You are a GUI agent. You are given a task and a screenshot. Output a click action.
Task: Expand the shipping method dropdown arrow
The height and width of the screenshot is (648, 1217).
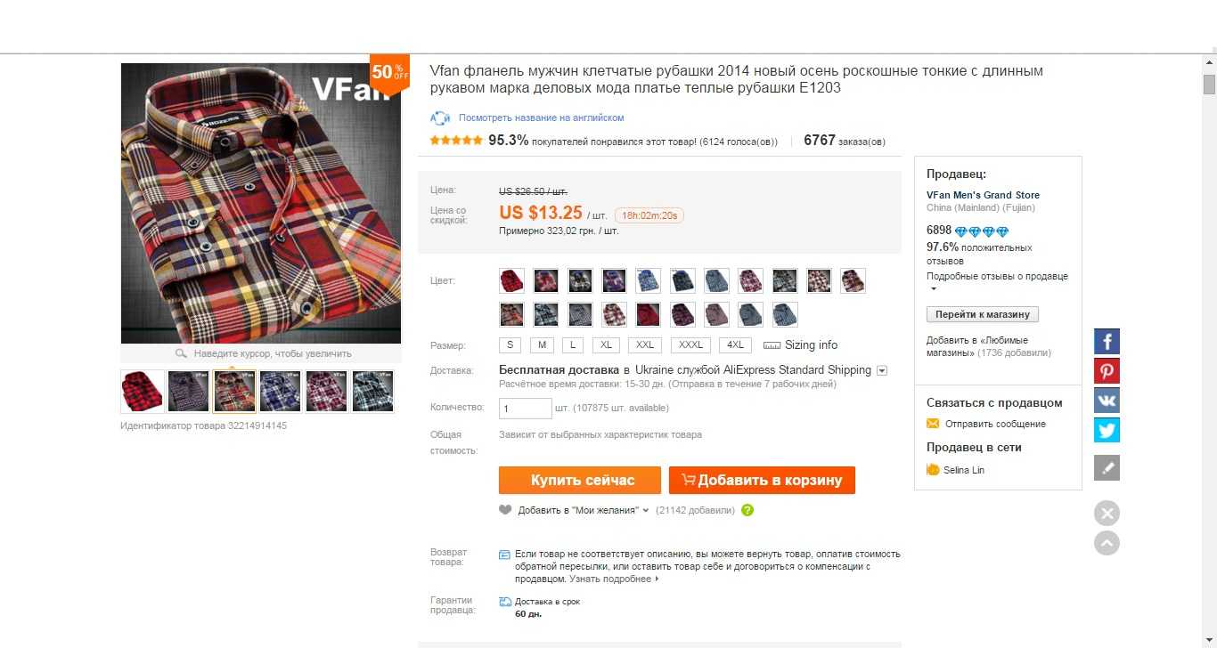pyautogui.click(x=882, y=370)
